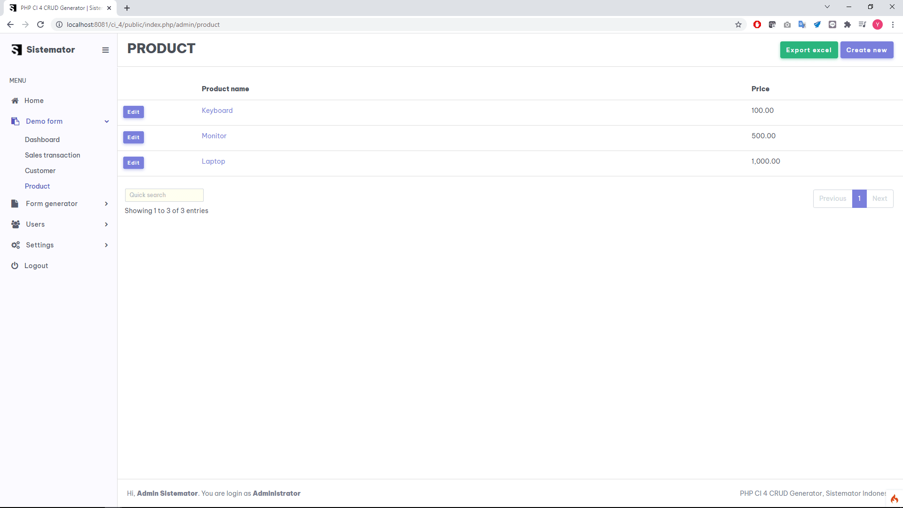
Task: Toggle the sidebar hamburger menu
Action: click(x=105, y=50)
